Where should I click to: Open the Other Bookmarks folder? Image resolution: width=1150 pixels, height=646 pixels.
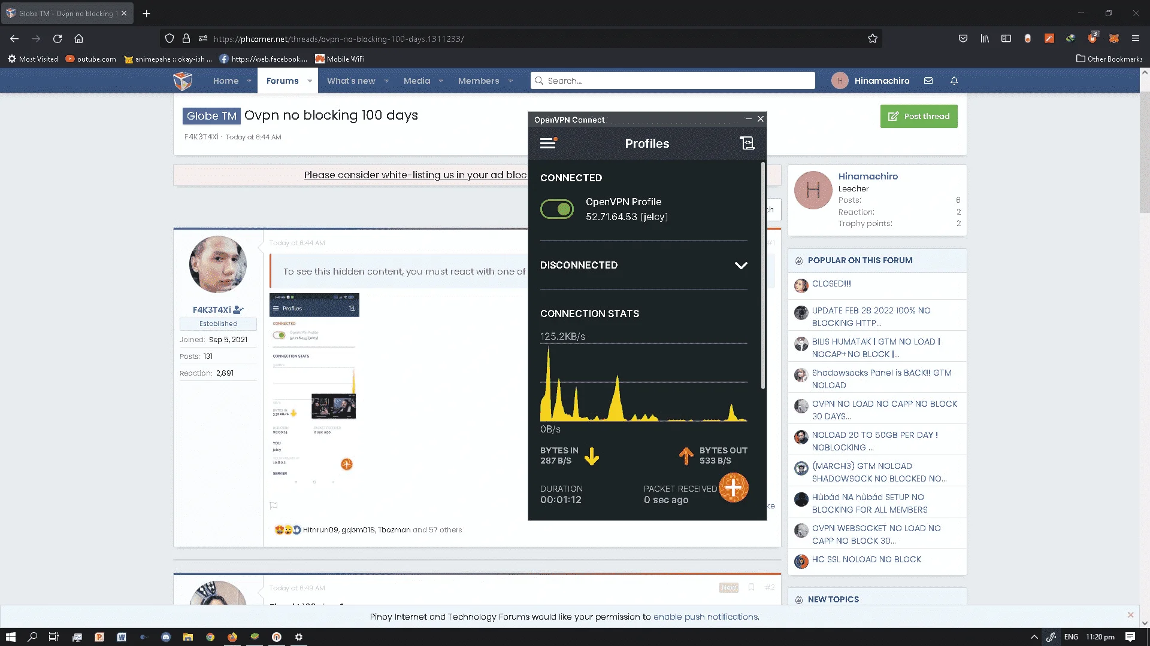[x=1109, y=59]
